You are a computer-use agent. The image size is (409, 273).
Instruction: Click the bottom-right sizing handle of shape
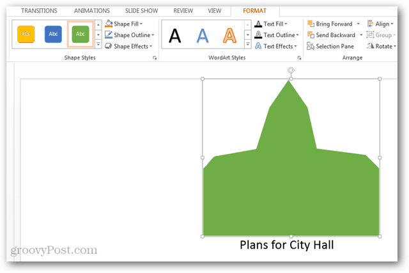(x=380, y=237)
